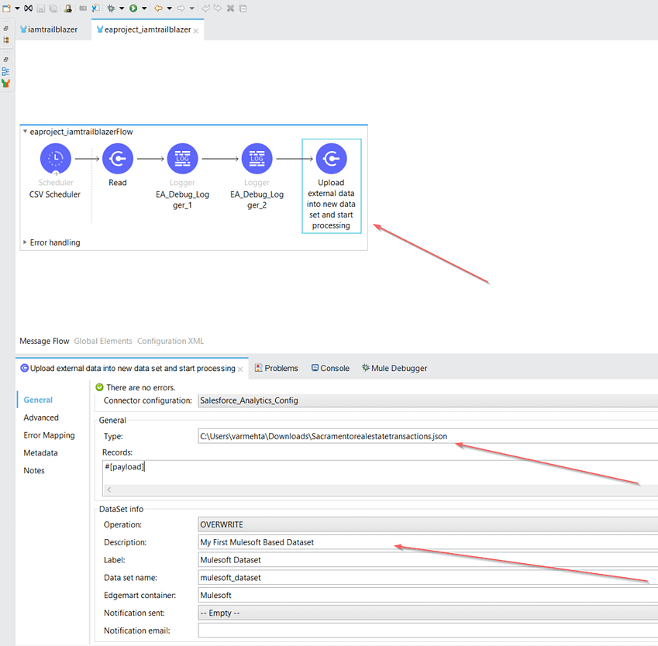The height and width of the screenshot is (646, 658).
Task: Click the grey X toolbar icon
Action: [230, 9]
